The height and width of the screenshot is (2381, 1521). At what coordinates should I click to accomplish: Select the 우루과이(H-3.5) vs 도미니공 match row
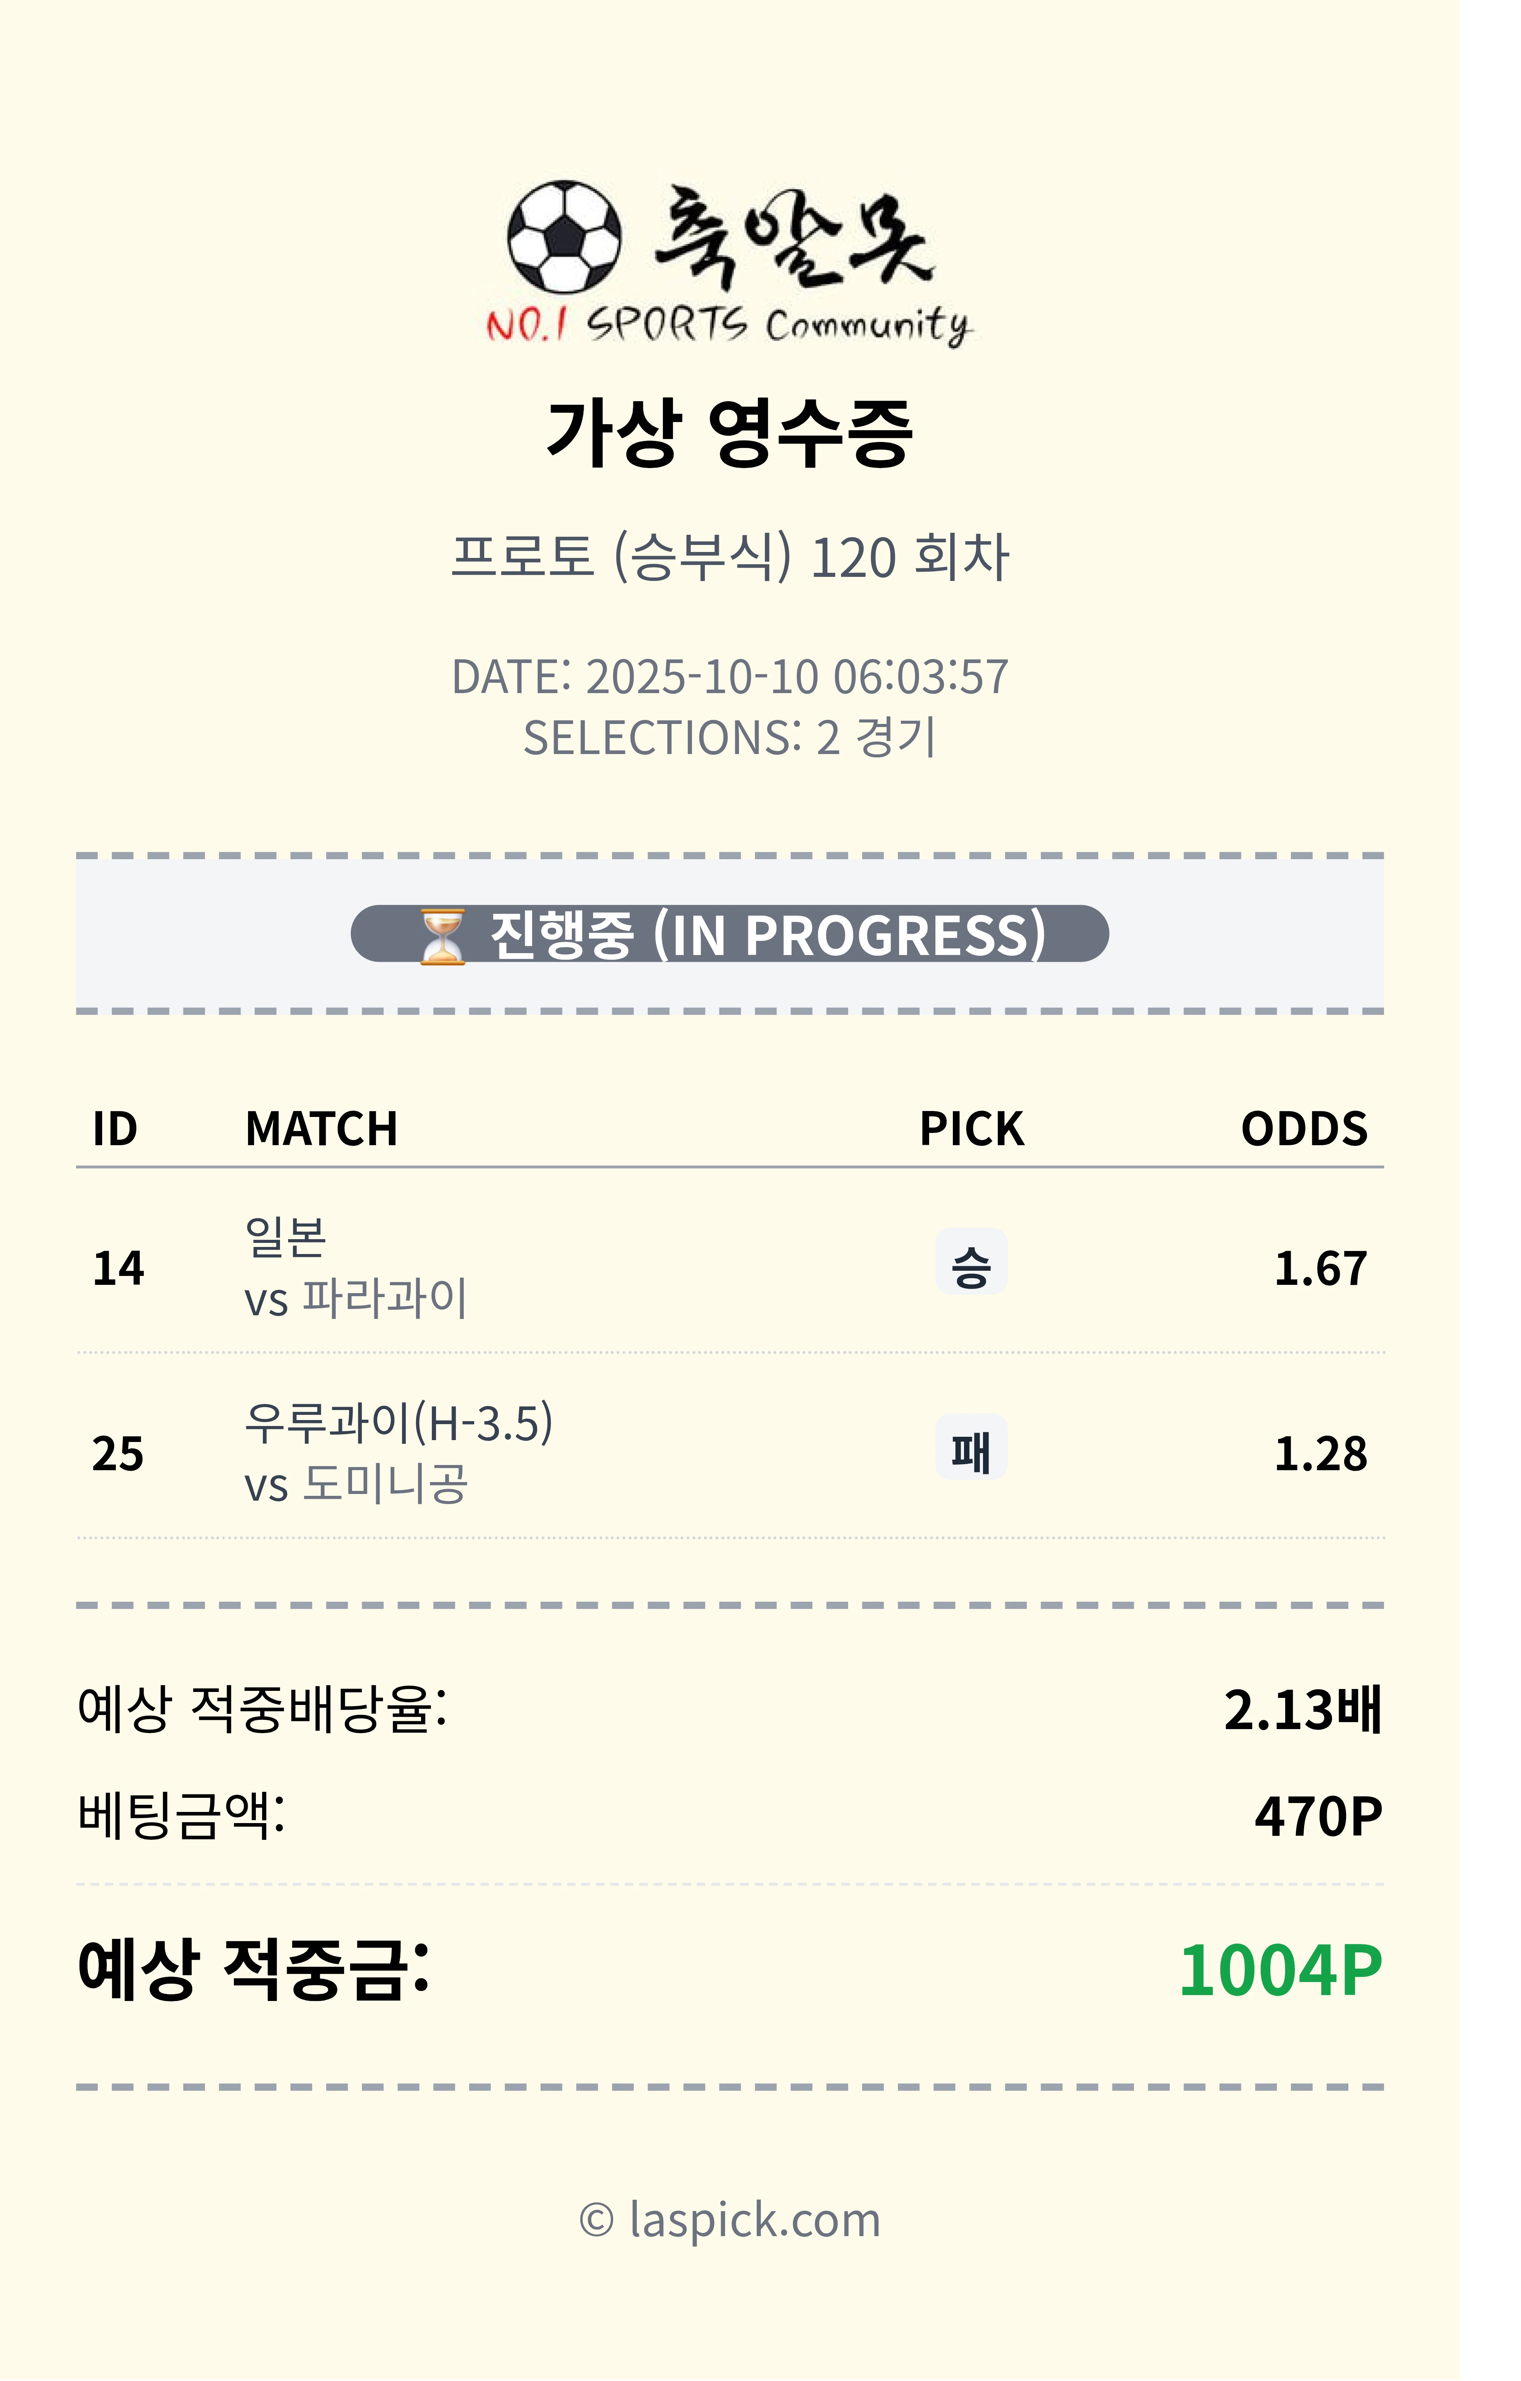[x=398, y=1452]
